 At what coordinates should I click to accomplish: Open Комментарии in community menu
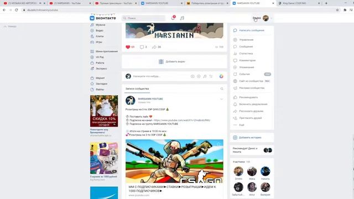click(x=247, y=60)
